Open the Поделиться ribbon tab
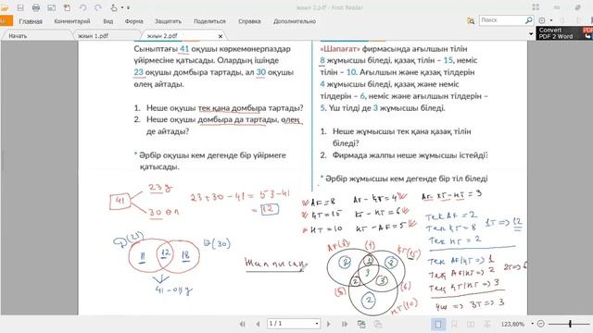Screen dimensions: 593x333 [x=209, y=21]
